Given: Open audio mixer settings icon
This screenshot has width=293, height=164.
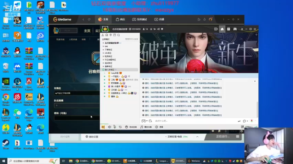Looking at the screenshot, I should pos(120,127).
